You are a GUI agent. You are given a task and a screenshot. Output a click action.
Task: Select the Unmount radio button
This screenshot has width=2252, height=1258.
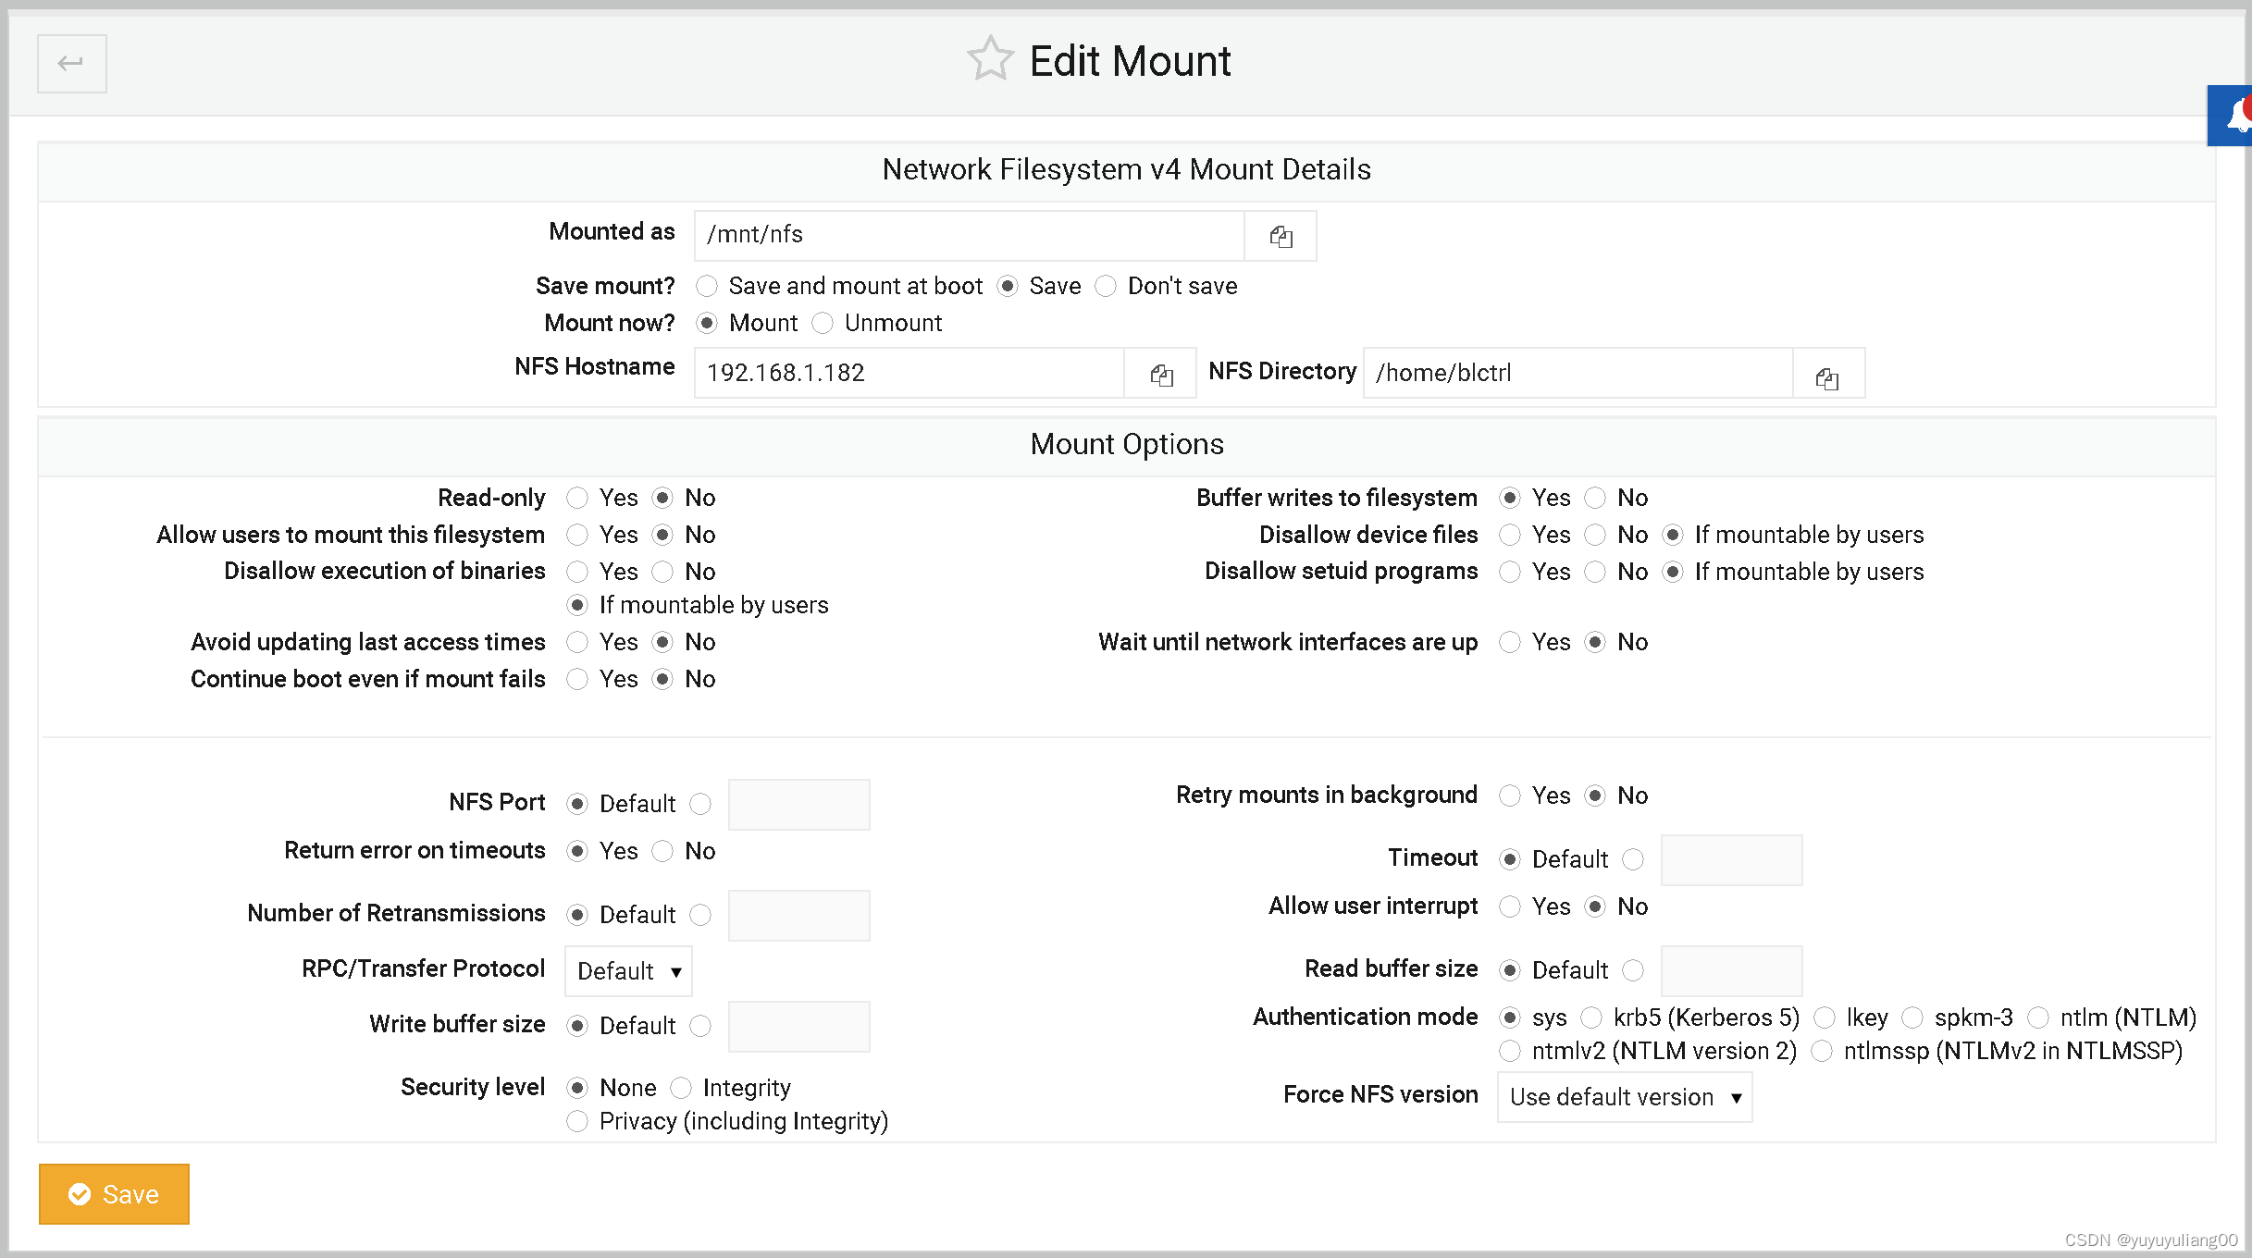pyautogui.click(x=823, y=323)
